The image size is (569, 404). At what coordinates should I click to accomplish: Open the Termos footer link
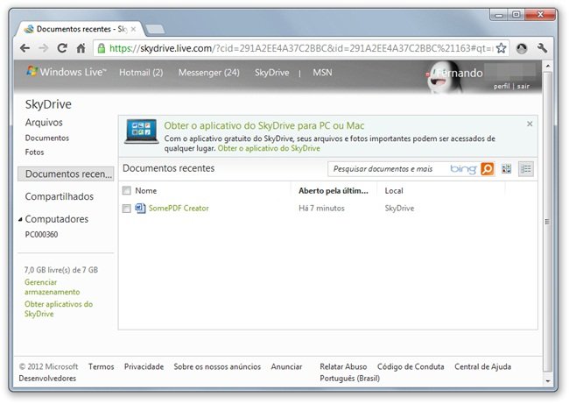[102, 367]
